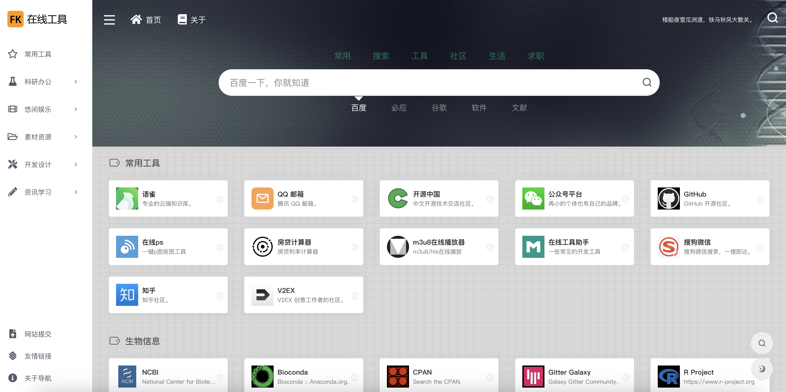Open the R Project logo icon
The height and width of the screenshot is (392, 786).
(669, 377)
